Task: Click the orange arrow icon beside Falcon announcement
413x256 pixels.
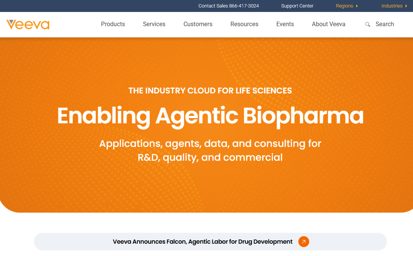Action: coord(304,241)
